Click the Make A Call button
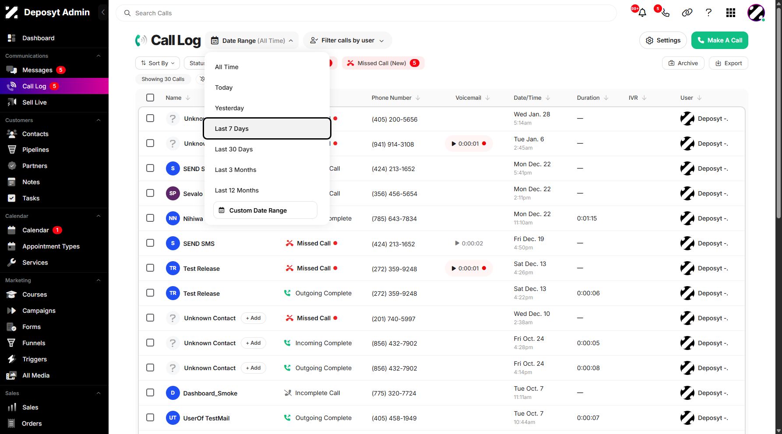782x434 pixels. 720,40
